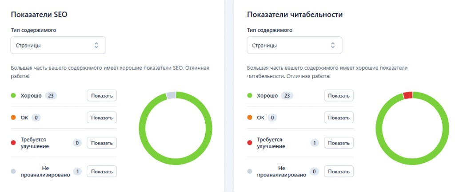The width and height of the screenshot is (455, 192).
Task: Click grey dot in readability Не проанализировано row
Action: tap(250, 171)
